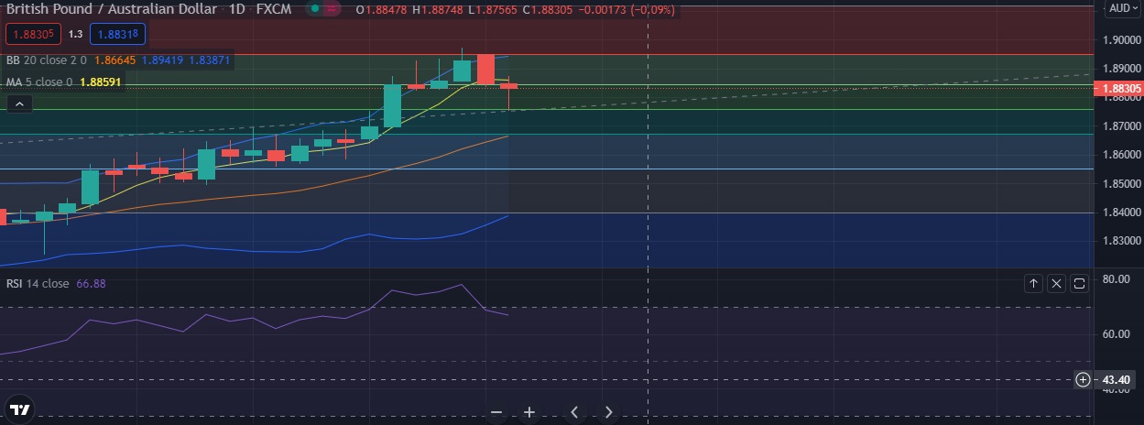Image resolution: width=1144 pixels, height=425 pixels.
Task: Click the red 1.88305 price scale label
Action: point(1120,89)
